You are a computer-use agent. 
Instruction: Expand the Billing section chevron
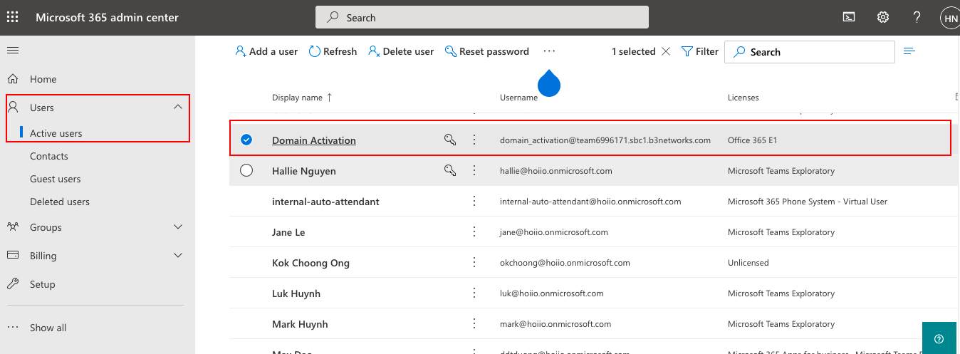point(178,256)
